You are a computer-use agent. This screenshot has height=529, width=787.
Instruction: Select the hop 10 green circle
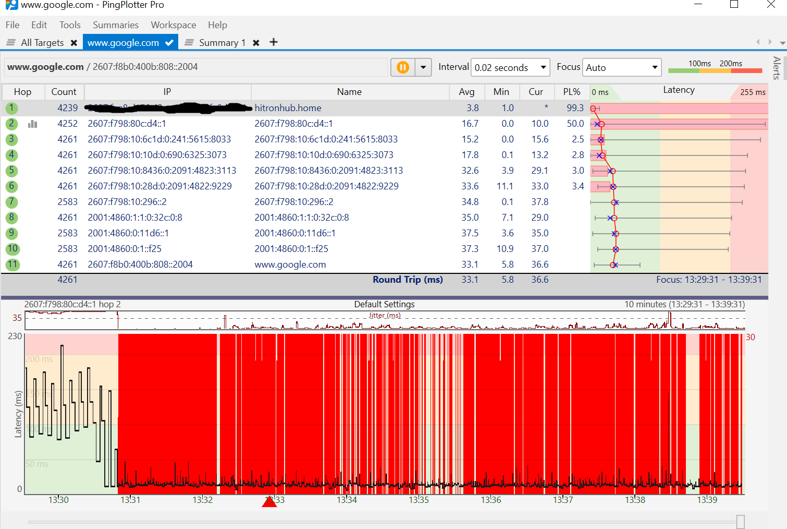13,249
